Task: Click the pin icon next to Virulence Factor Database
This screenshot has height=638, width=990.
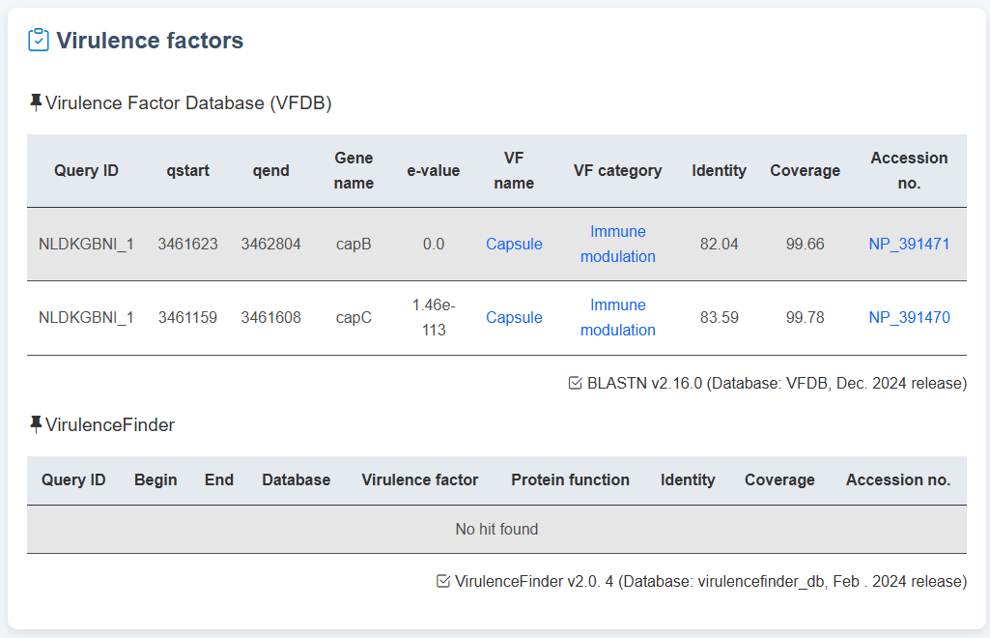Action: pyautogui.click(x=36, y=102)
